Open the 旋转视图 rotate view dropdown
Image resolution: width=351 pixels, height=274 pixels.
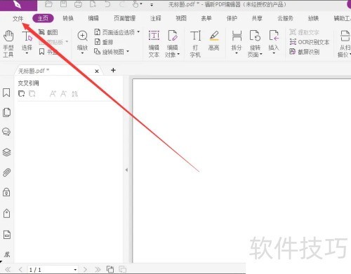pos(128,51)
